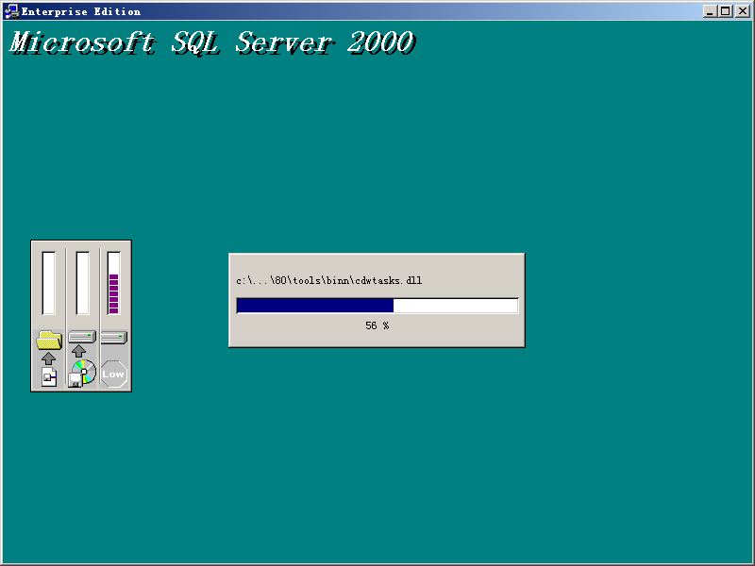Click the cdwtasks.dll file path text
Viewport: 755px width, 566px height.
[x=328, y=280]
